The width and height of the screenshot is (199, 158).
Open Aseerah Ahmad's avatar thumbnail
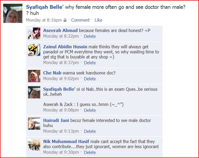click(34, 33)
